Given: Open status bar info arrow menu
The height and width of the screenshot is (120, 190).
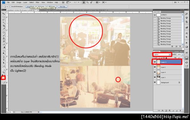Looking at the screenshot, I should coord(39,112).
